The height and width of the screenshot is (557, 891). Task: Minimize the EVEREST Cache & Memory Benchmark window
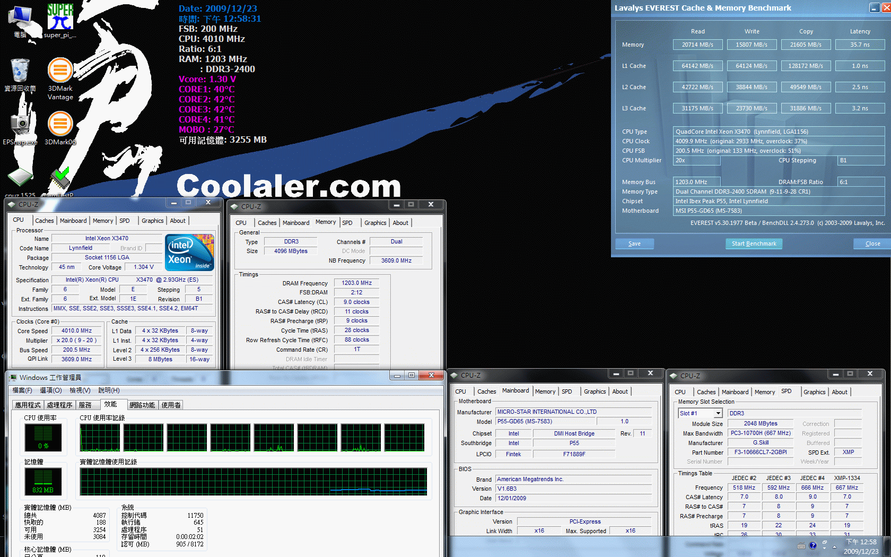click(875, 8)
